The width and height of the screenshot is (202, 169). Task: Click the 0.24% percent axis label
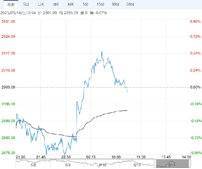pyautogui.click(x=195, y=70)
